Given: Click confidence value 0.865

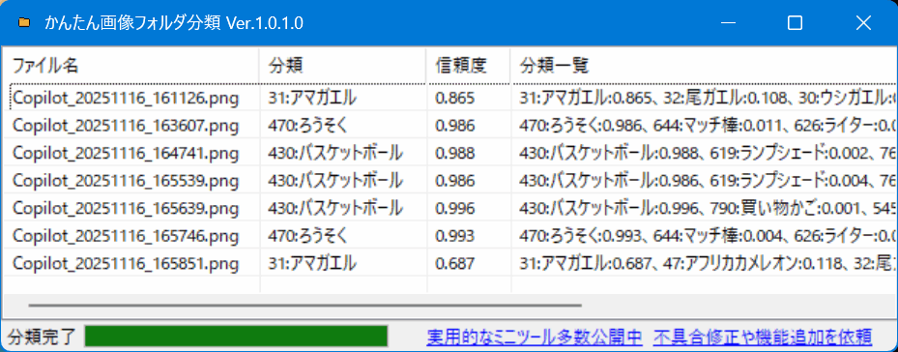Looking at the screenshot, I should pyautogui.click(x=454, y=98).
